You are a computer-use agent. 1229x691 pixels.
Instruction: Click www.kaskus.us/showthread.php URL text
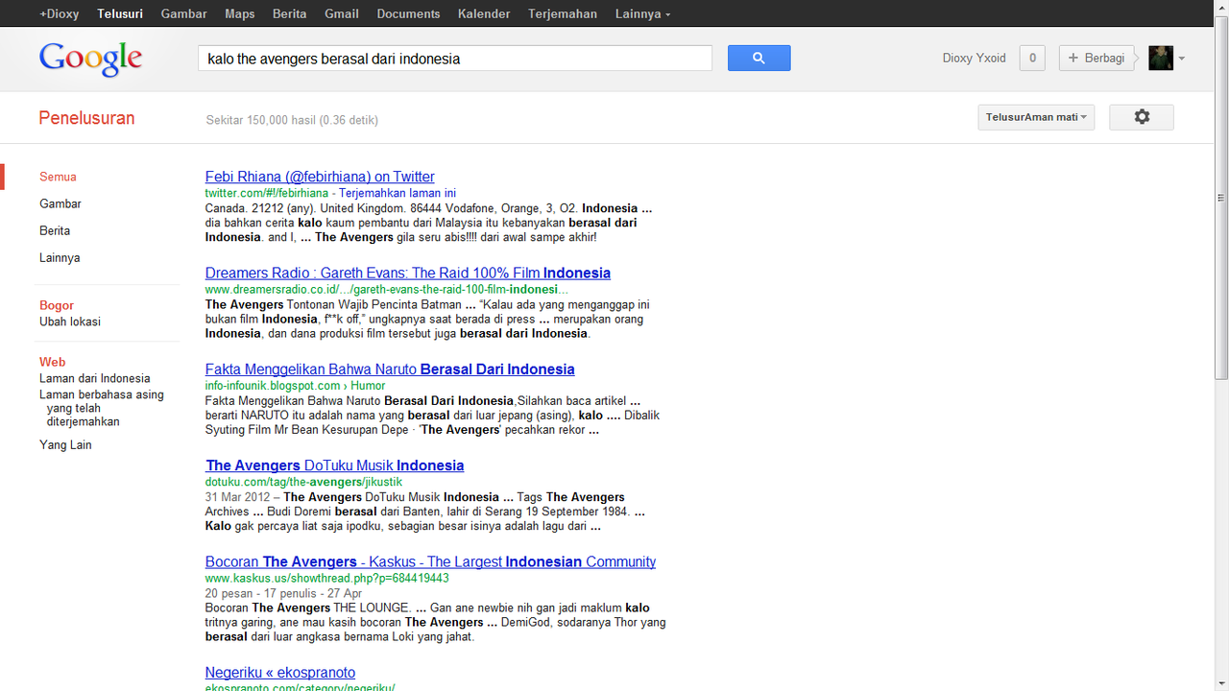point(327,579)
